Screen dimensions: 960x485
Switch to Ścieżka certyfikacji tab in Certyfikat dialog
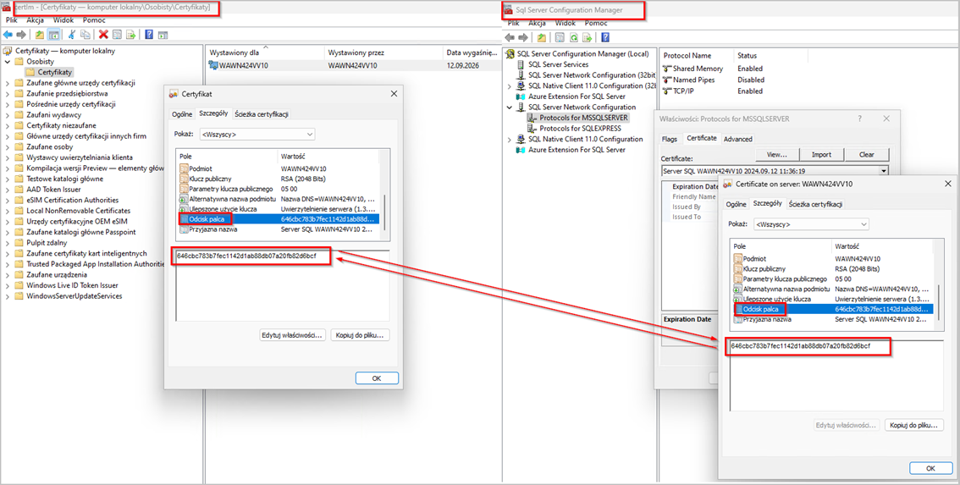262,114
